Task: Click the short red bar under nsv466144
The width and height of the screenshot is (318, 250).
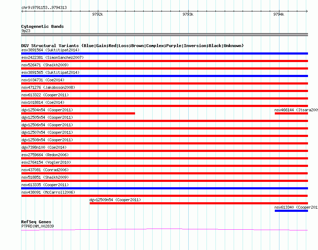Action: pos(292,113)
